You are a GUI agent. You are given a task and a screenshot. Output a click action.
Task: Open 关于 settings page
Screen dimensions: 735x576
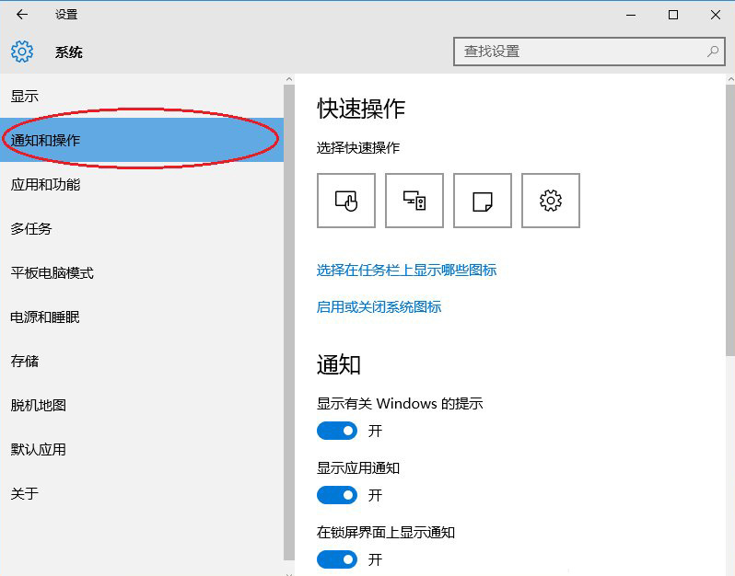coord(142,493)
